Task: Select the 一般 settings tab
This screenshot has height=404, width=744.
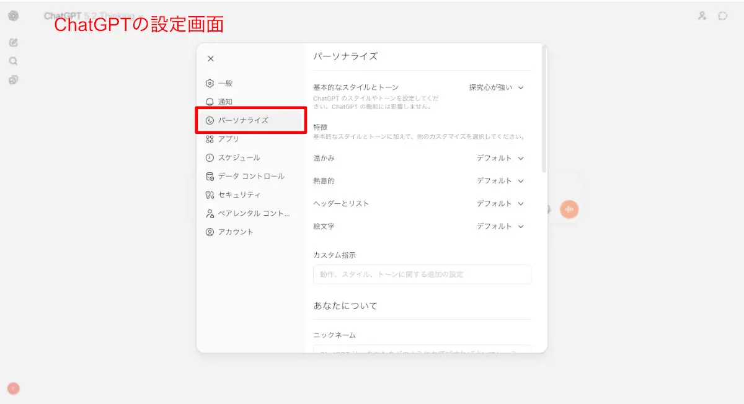Action: pos(225,83)
